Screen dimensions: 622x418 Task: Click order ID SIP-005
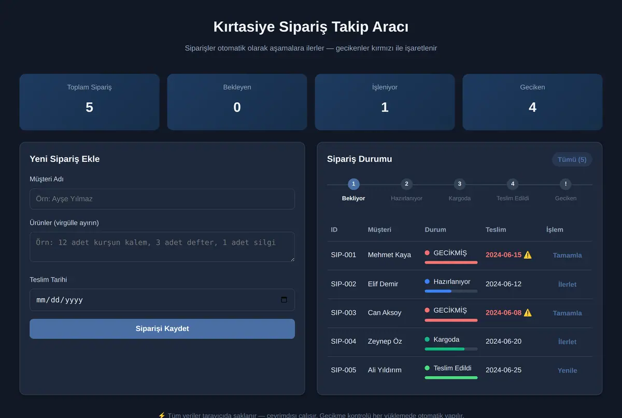point(344,370)
